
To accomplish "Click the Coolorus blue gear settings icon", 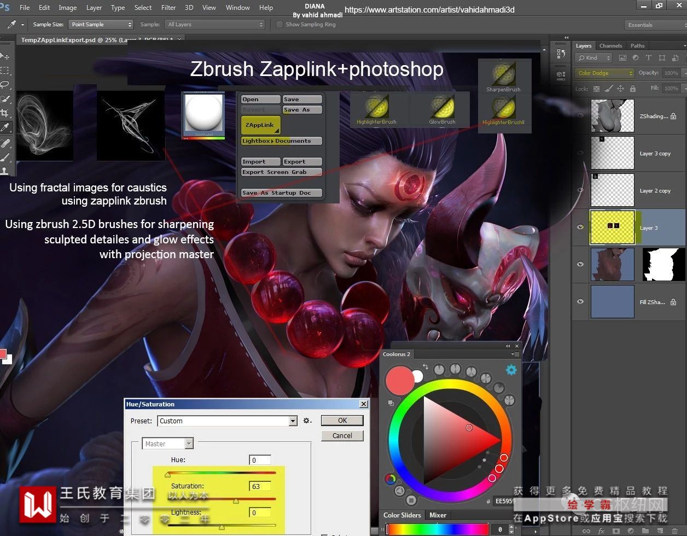I will 511,370.
